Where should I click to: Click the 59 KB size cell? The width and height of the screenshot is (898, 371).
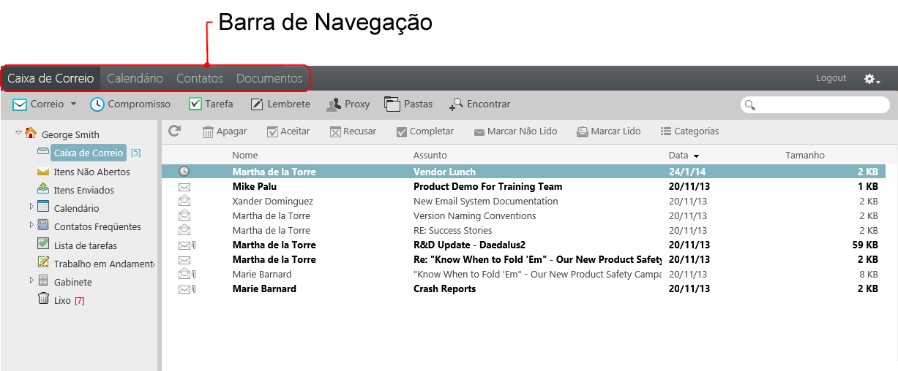(865, 245)
